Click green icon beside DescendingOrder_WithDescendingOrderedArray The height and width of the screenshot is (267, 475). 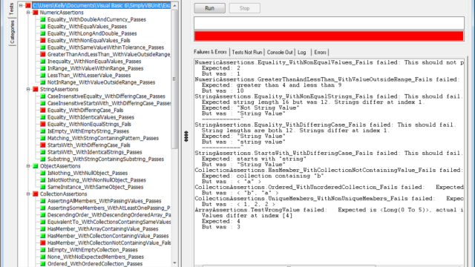pos(43,215)
